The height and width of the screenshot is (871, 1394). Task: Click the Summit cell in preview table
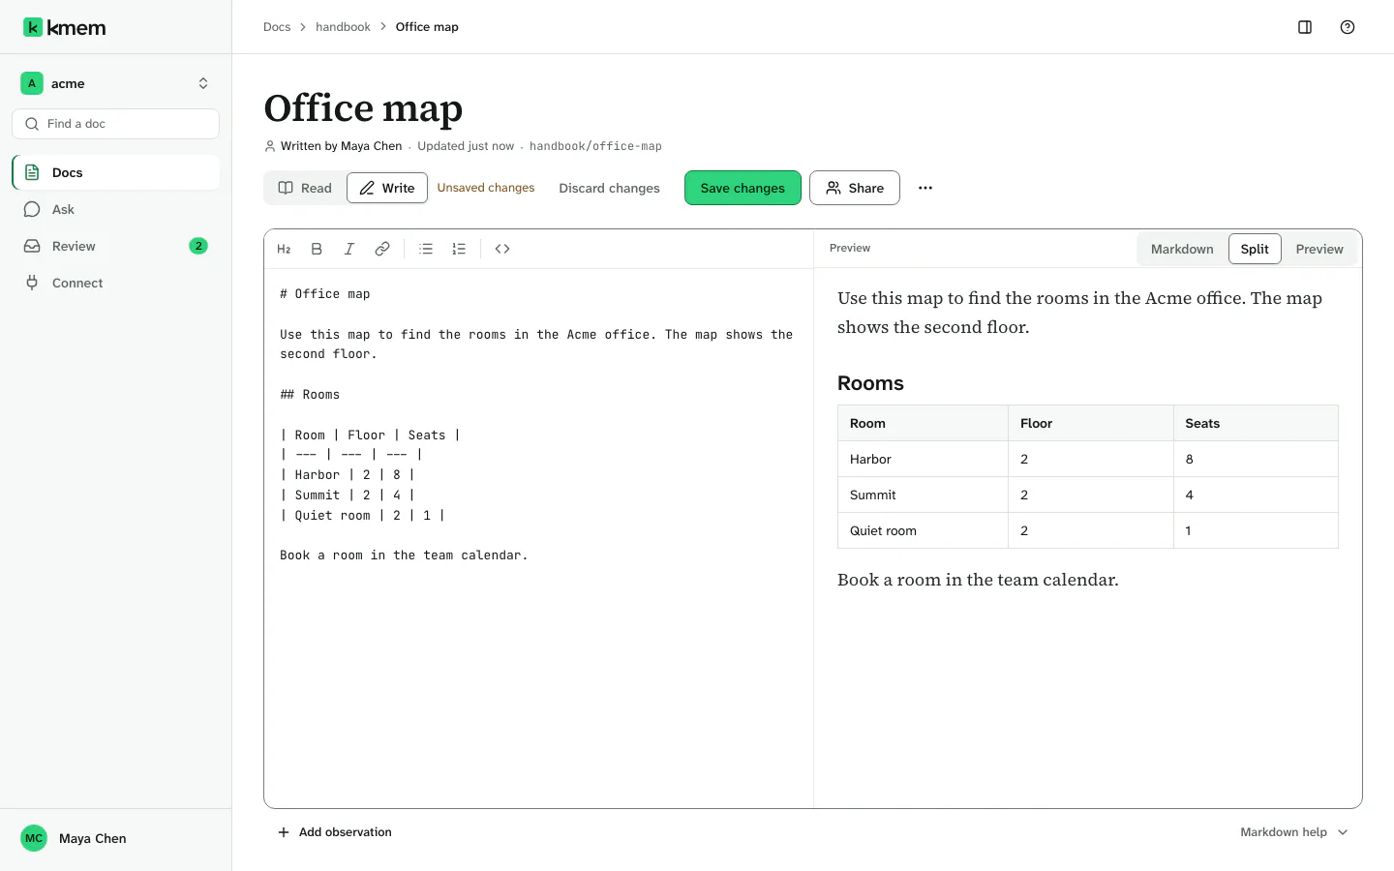[923, 495]
